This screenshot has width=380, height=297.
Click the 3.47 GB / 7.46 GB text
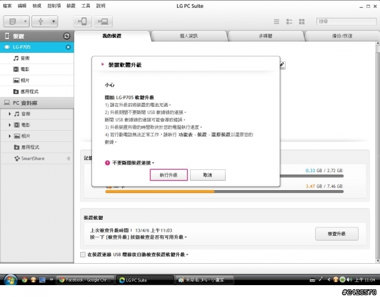point(324,186)
